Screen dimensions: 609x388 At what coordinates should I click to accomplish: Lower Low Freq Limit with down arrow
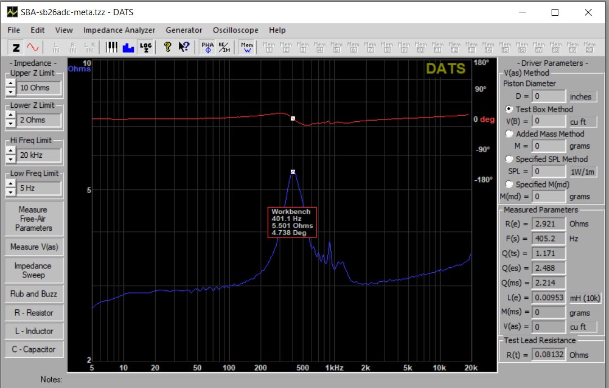click(x=11, y=192)
